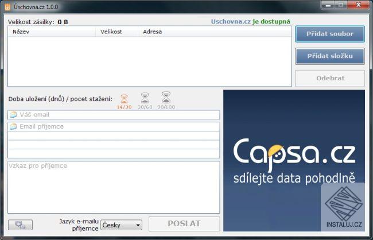Open the Česky language dropdown
Image resolution: width=373 pixels, height=240 pixels.
pos(121,225)
